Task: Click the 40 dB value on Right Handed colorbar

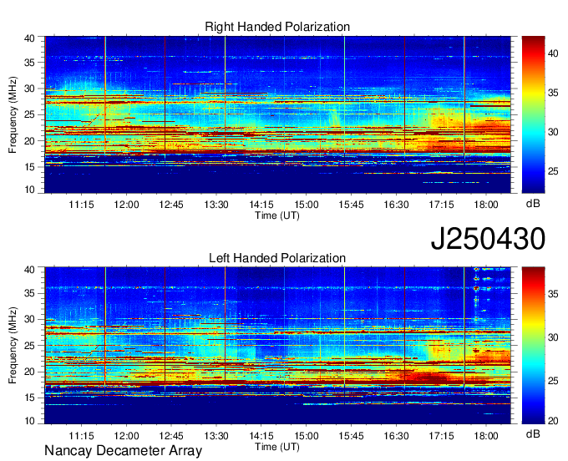Action: [x=553, y=53]
